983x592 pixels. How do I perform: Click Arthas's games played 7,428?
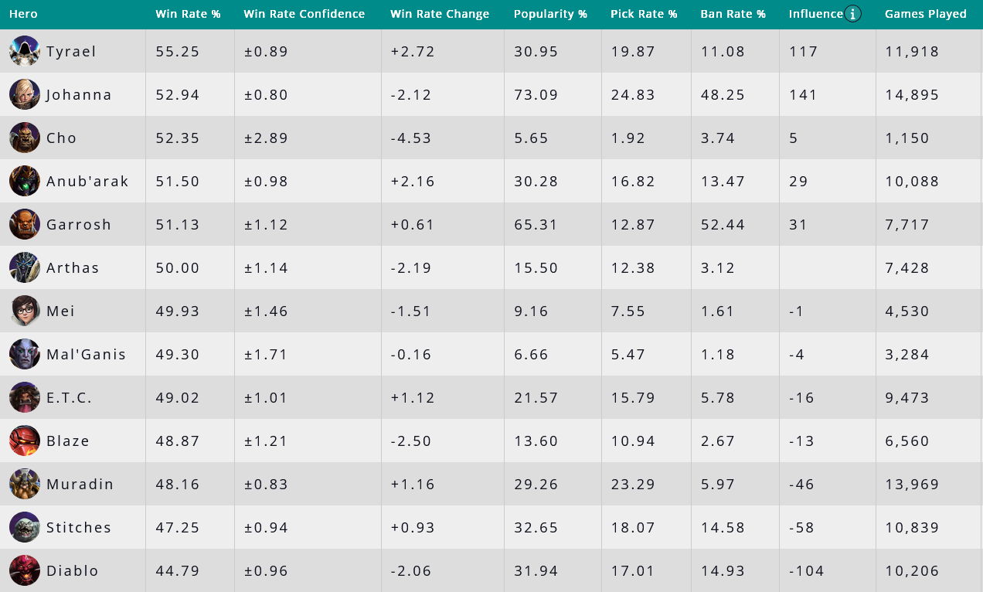(x=907, y=268)
